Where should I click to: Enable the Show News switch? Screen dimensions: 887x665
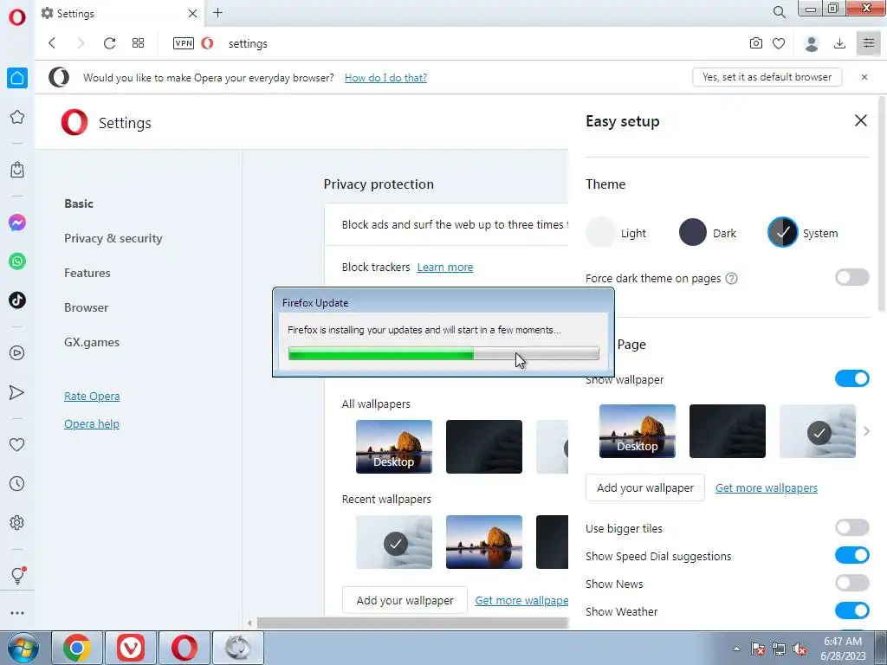pos(852,583)
